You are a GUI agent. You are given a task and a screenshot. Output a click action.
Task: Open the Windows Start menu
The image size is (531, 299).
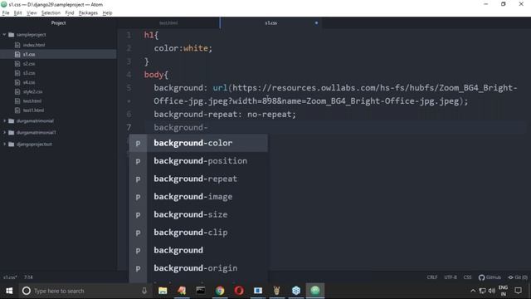pos(9,291)
